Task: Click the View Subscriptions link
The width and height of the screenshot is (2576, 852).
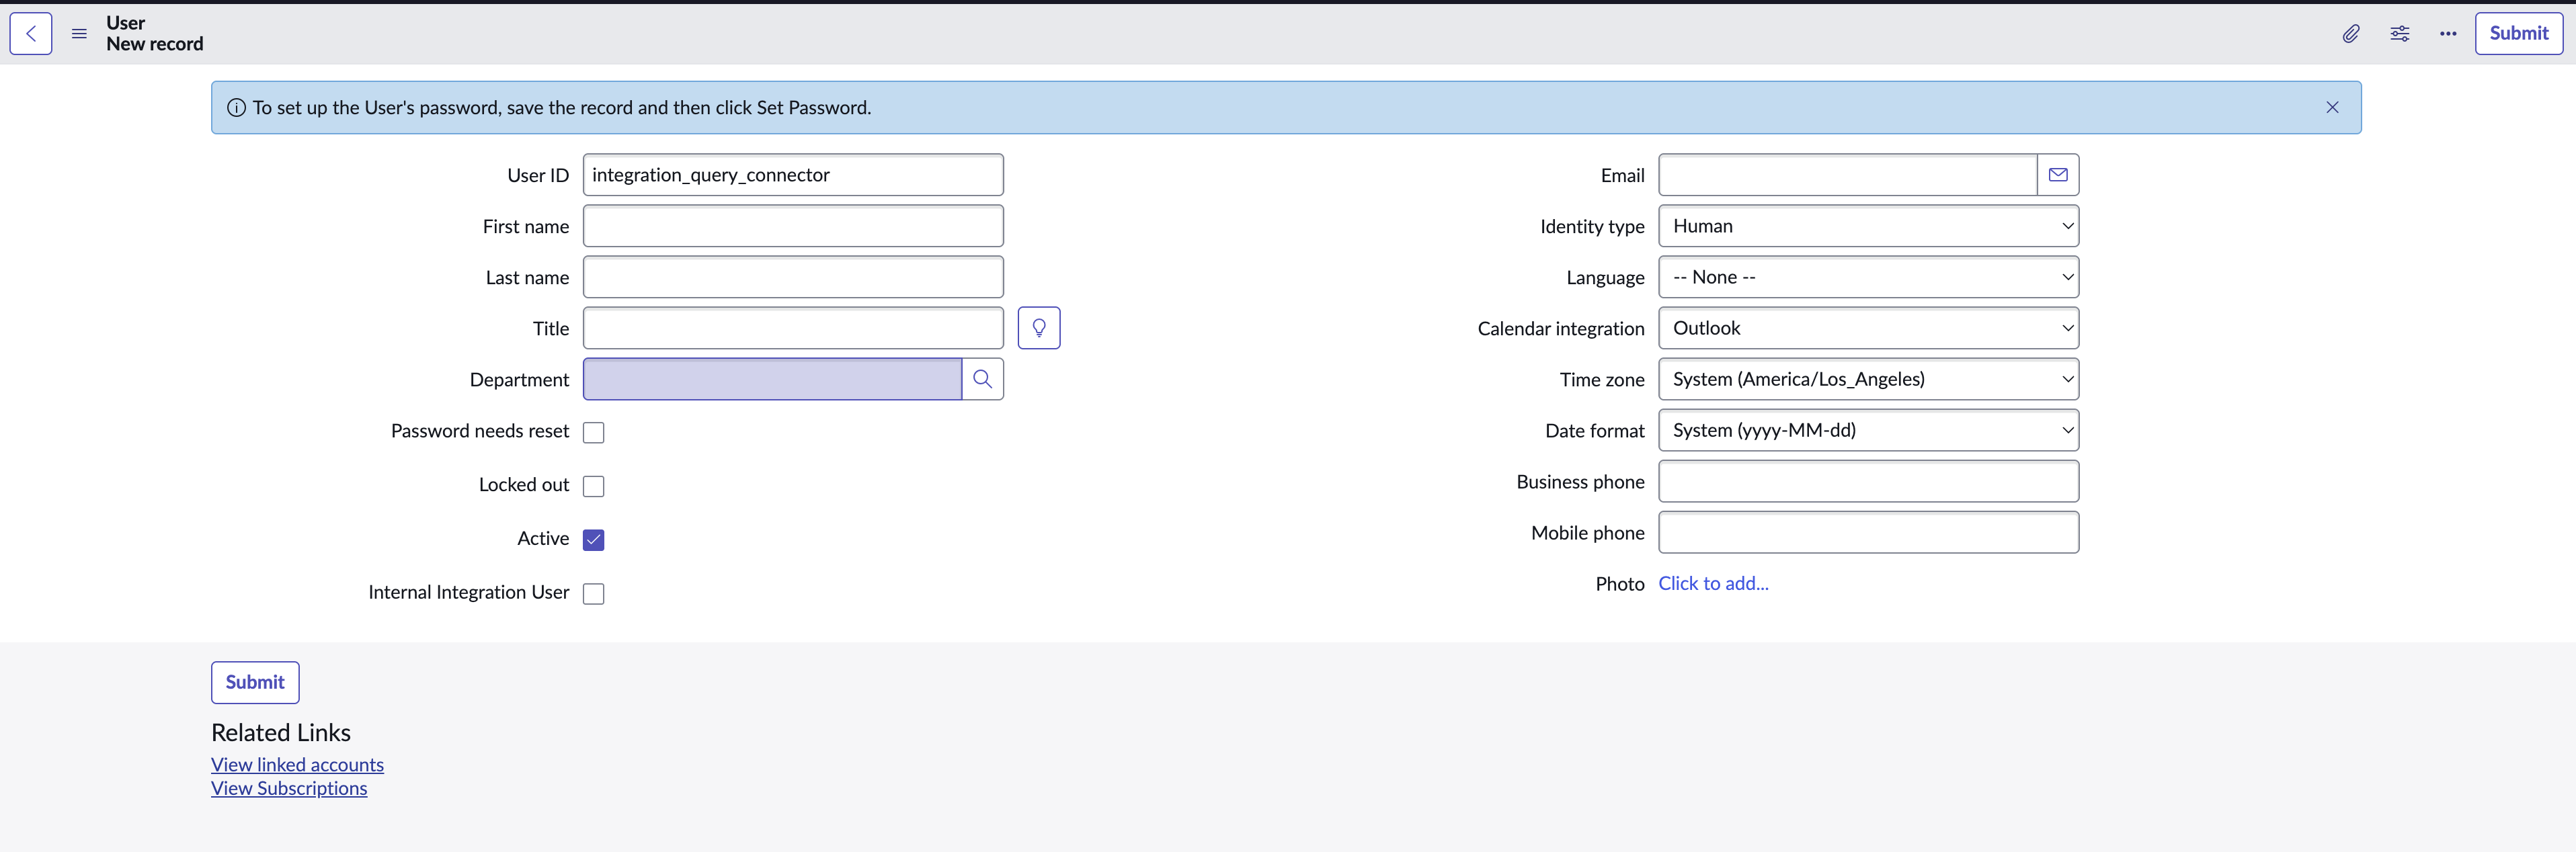Action: pos(289,788)
